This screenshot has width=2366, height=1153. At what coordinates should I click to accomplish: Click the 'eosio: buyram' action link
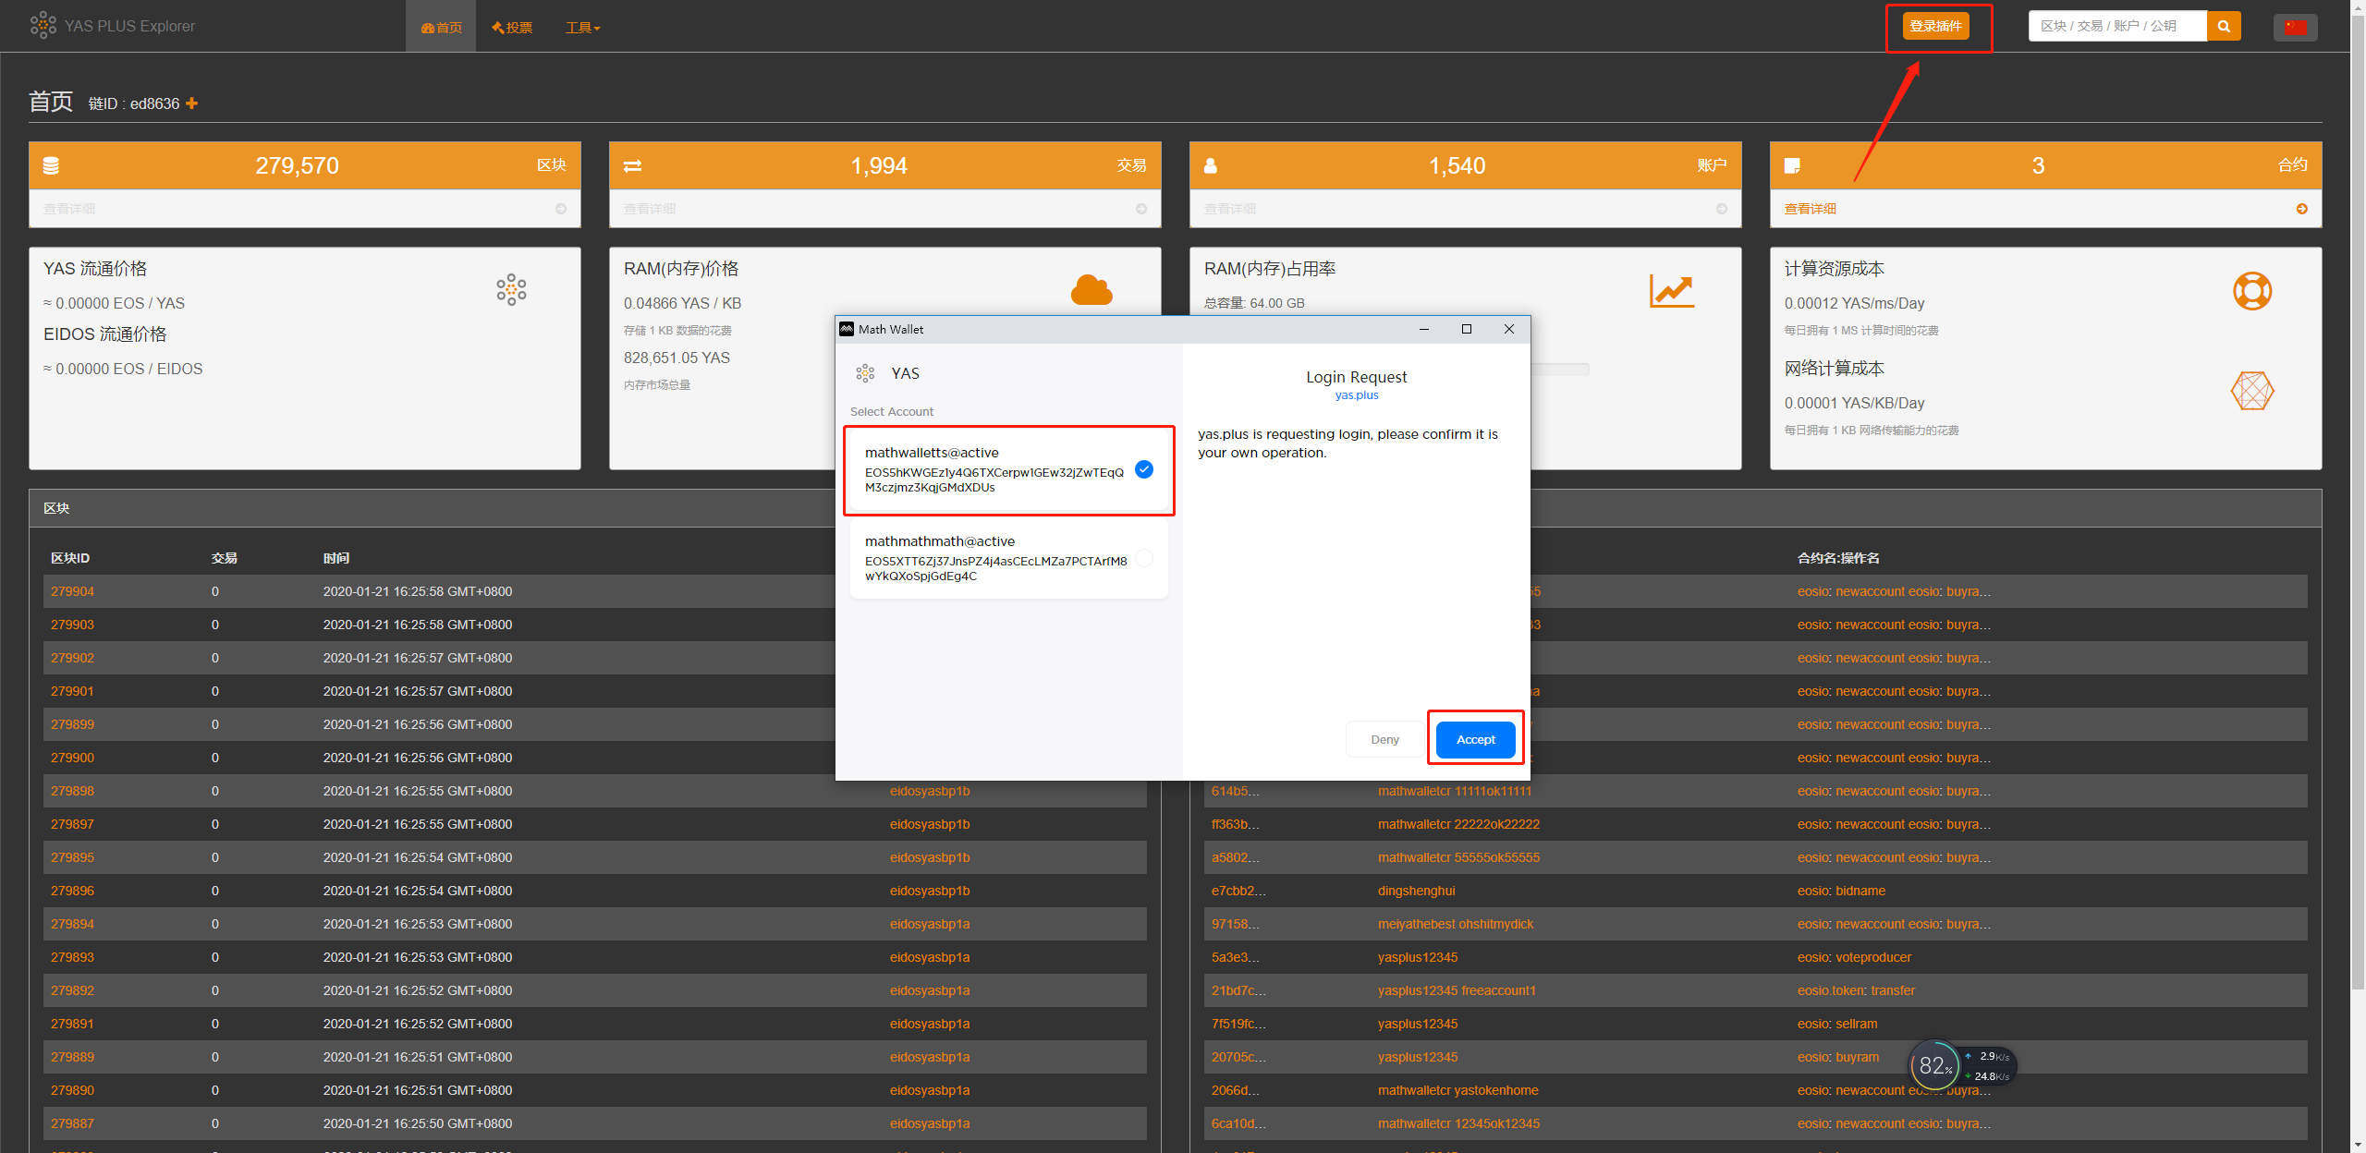pos(1838,1057)
